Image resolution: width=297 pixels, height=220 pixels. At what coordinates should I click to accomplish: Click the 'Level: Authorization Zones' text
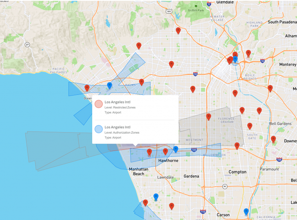click(x=122, y=133)
